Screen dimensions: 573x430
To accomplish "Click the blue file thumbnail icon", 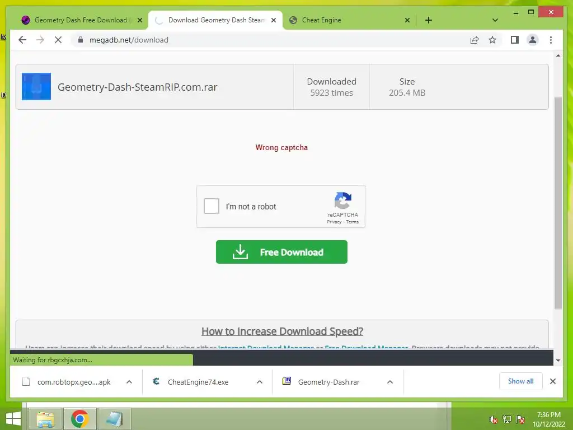I will 36,87.
